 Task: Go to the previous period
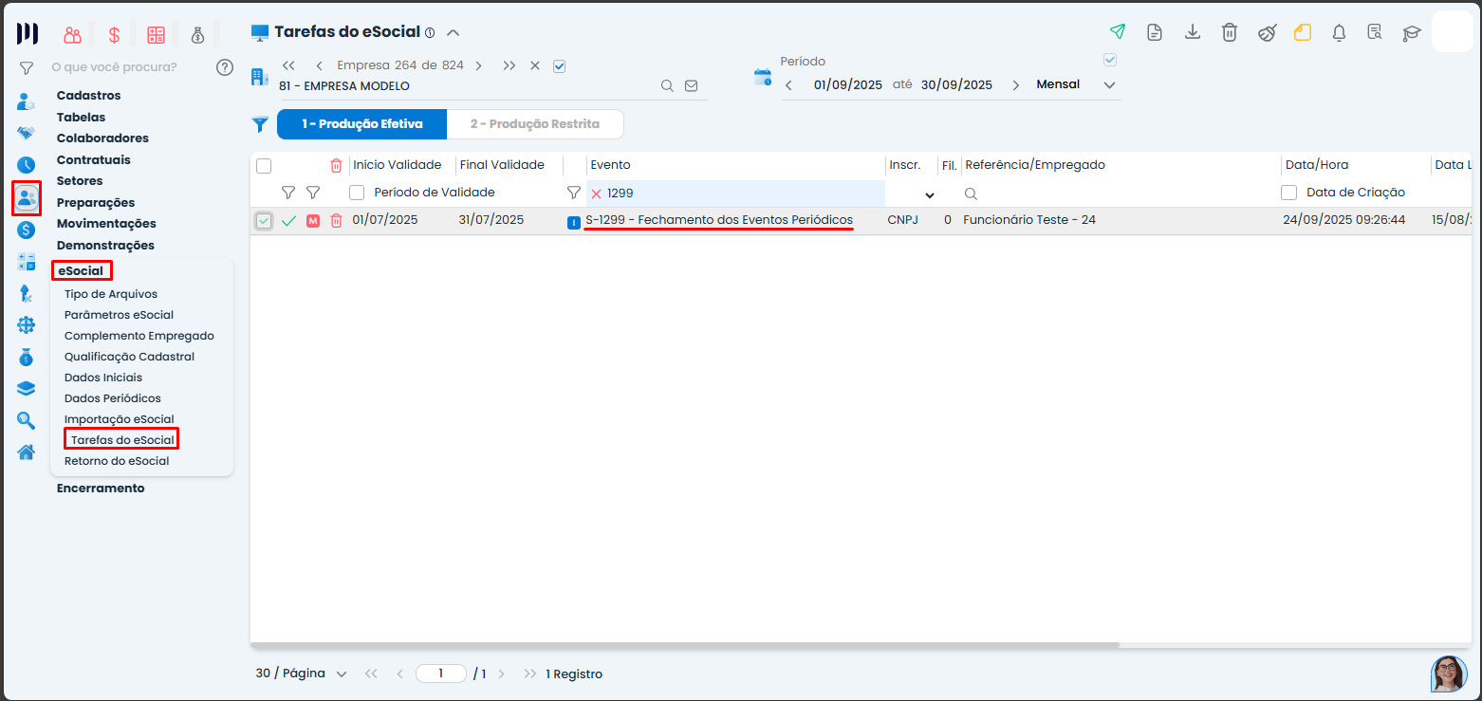[787, 85]
